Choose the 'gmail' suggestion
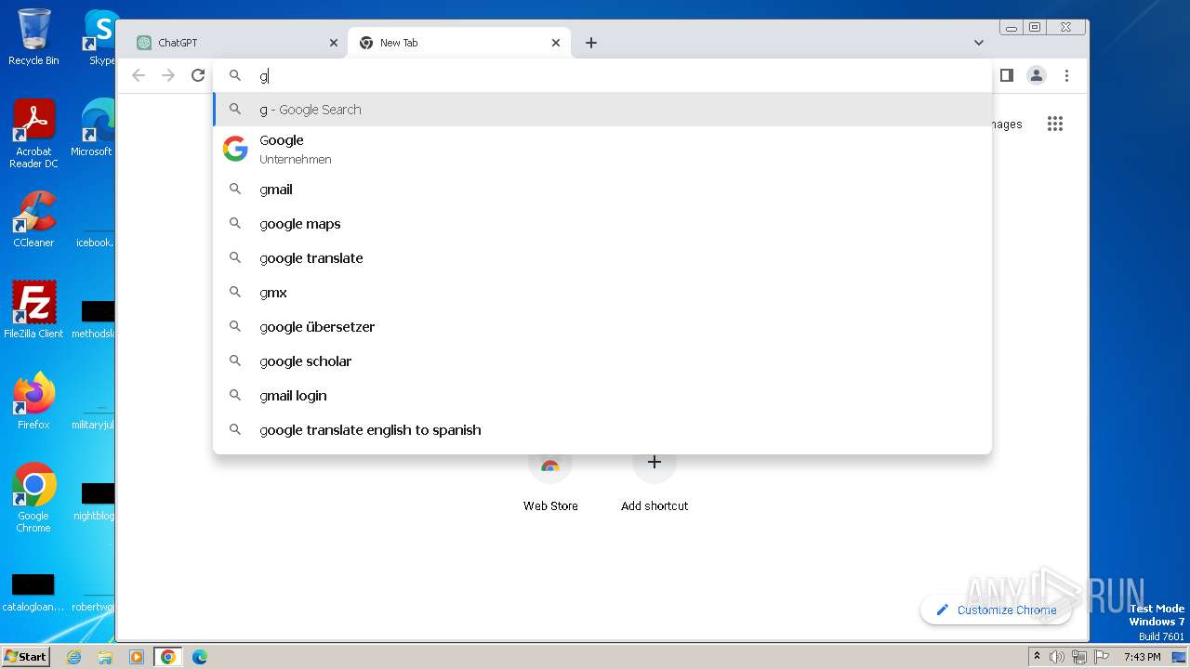 [602, 190]
